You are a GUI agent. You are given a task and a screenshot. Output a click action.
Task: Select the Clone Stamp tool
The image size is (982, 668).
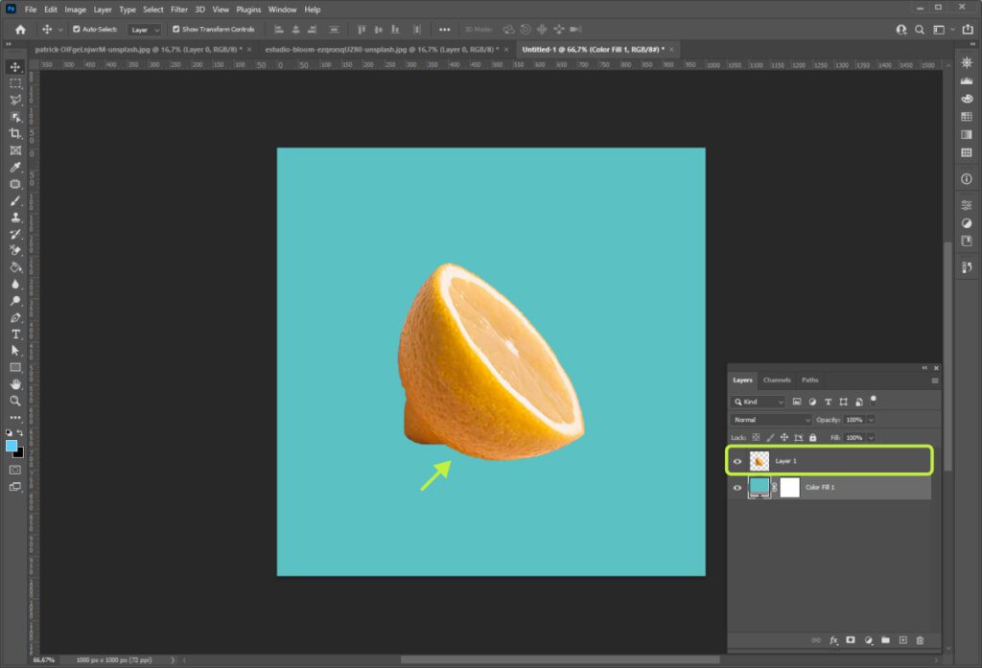click(15, 218)
